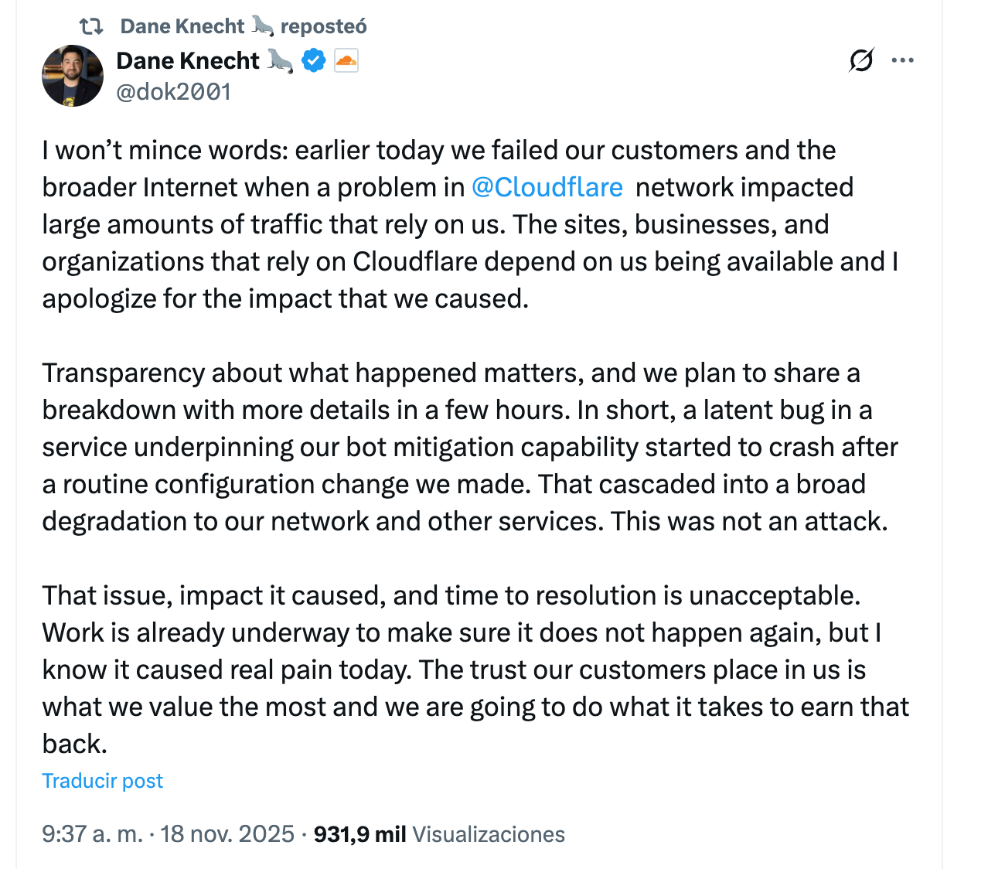The height and width of the screenshot is (869, 988).
Task: Open Dane Knecht's profile avatar photo
Action: coord(73,75)
